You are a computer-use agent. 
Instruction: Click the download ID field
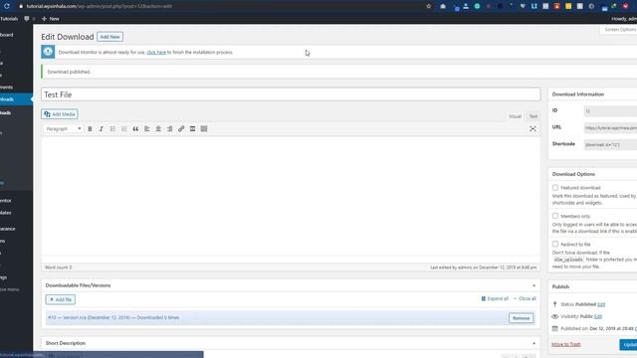610,110
